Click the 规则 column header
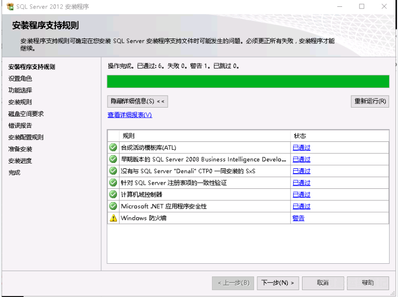 129,136
